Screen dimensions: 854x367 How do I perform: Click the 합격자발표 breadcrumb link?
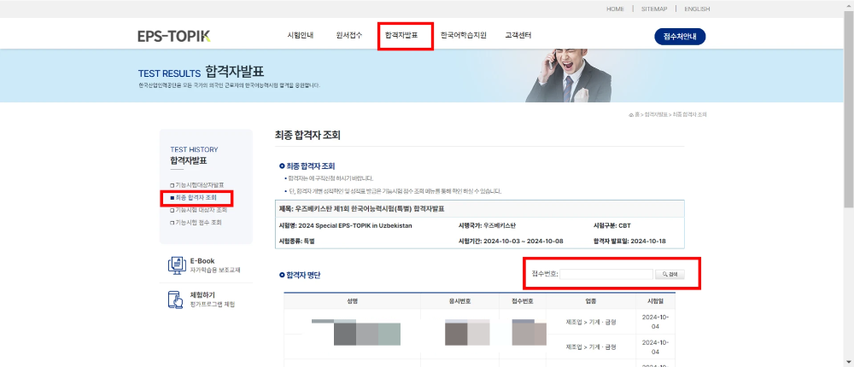pos(656,115)
